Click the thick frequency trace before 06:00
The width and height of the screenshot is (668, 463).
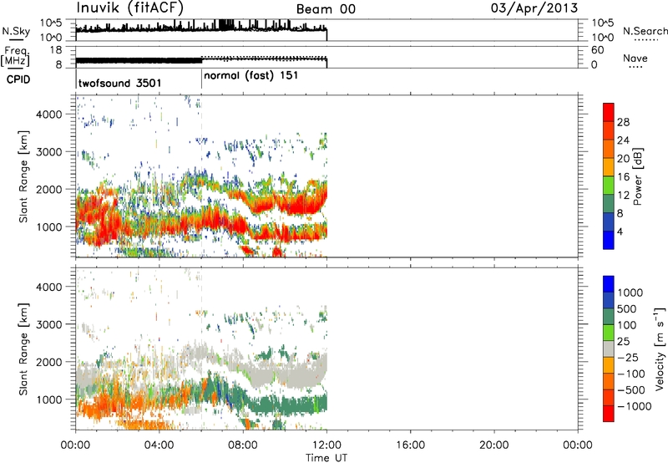[x=139, y=60]
